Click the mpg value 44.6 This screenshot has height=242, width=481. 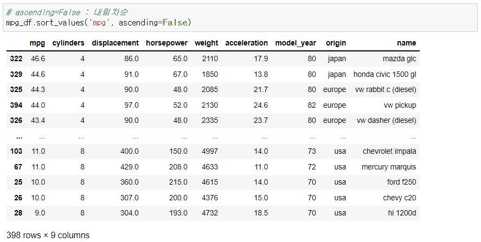(x=38, y=74)
